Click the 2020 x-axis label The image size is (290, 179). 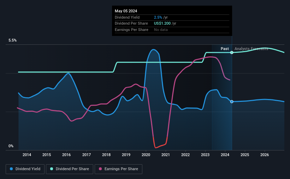click(146, 155)
